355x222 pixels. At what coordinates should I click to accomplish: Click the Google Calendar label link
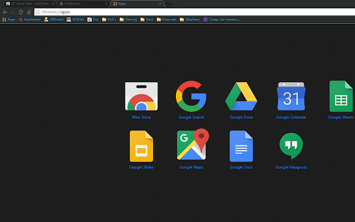[x=291, y=117]
